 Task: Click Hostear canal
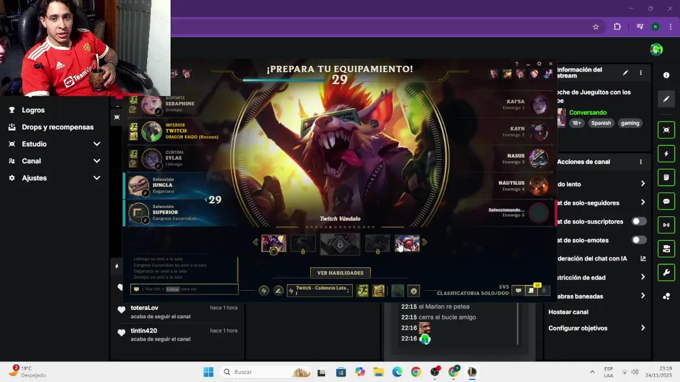tap(568, 312)
